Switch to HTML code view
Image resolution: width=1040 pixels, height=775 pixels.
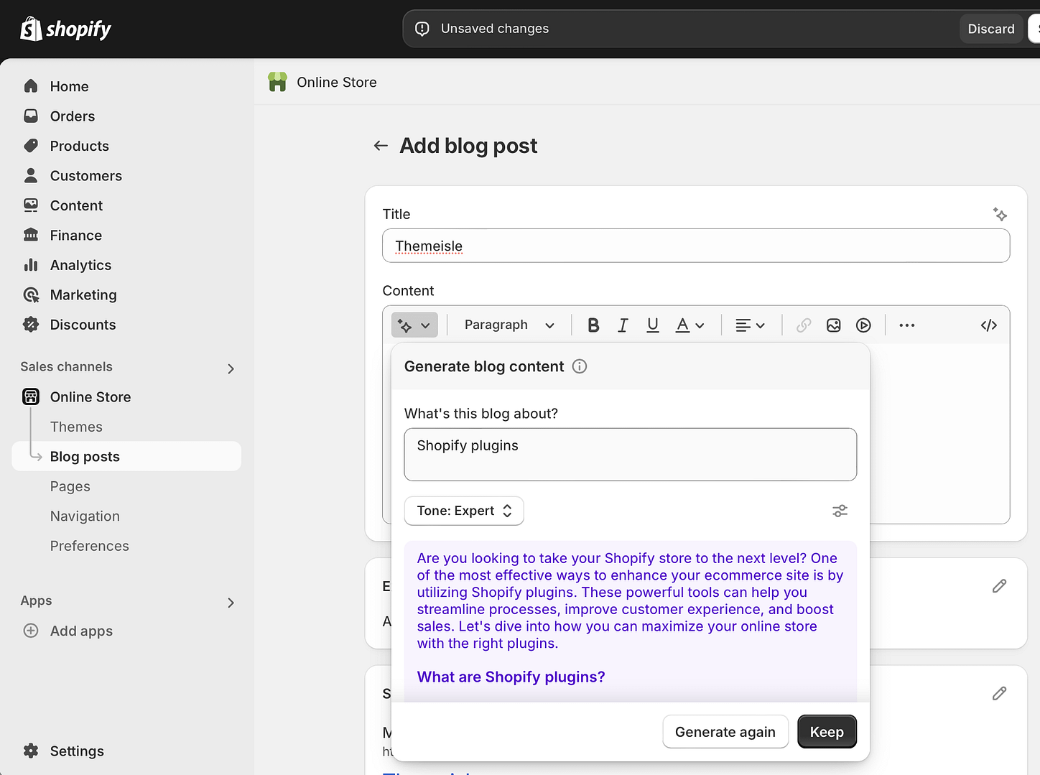[989, 325]
